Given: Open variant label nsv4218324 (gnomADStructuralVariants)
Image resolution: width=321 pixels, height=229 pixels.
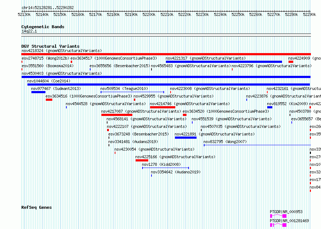Looking at the screenshot, I should pos(62,51).
